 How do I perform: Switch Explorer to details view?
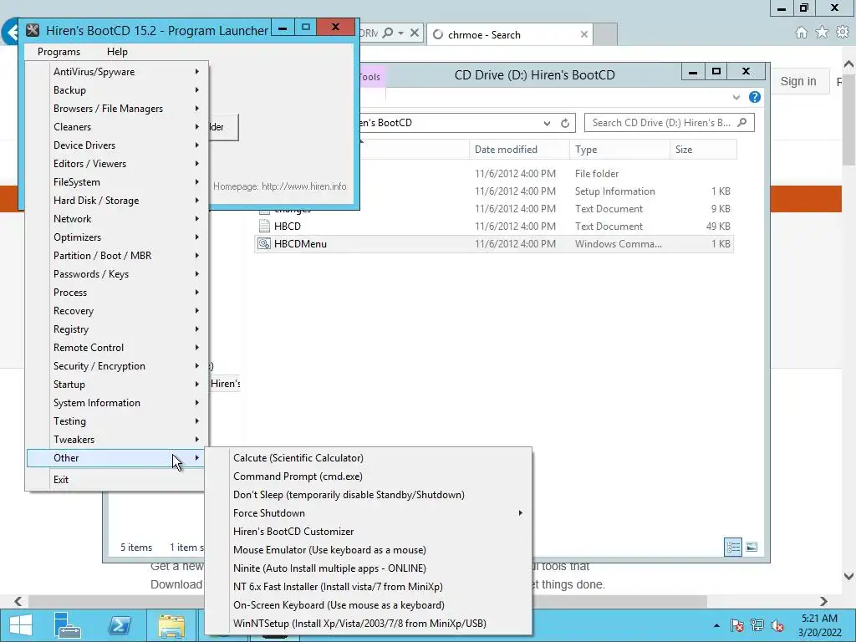tap(733, 547)
